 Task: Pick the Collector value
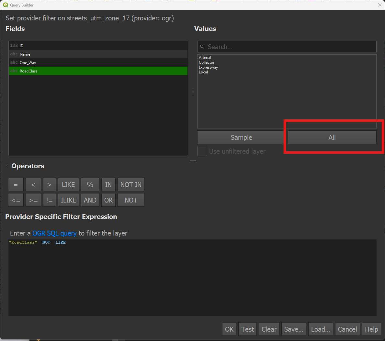(207, 62)
